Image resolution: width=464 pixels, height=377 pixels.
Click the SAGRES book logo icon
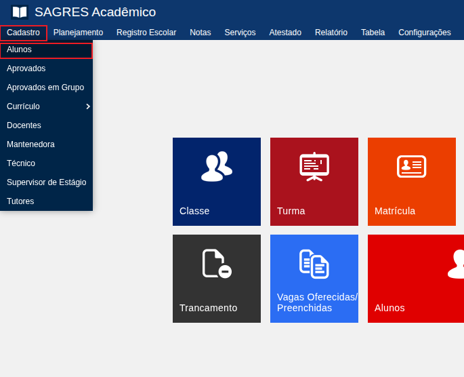point(20,12)
